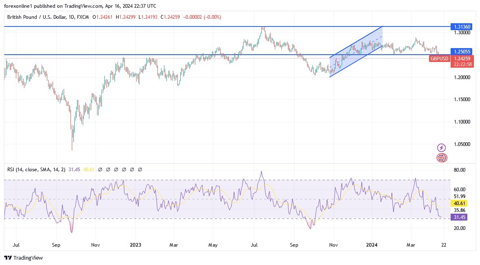Click the UK flag economic event icon

coord(441,158)
